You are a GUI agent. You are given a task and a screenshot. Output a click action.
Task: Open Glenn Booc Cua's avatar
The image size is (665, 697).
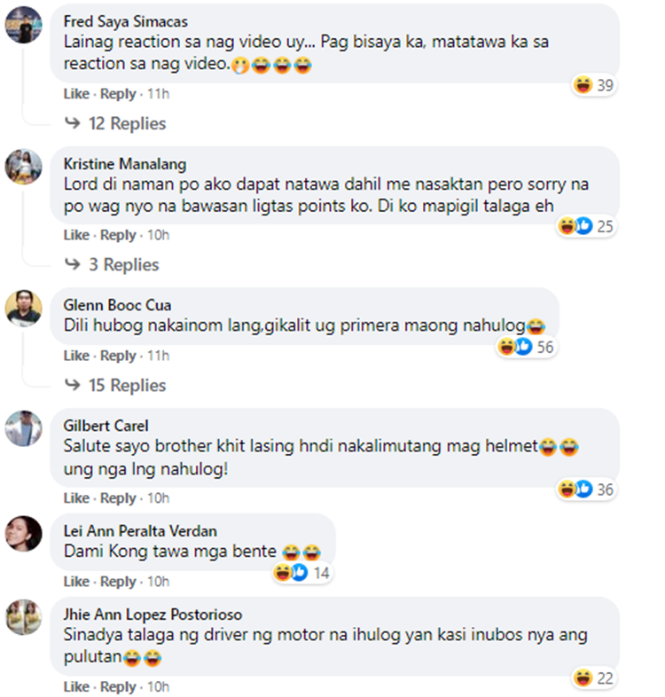[x=24, y=308]
